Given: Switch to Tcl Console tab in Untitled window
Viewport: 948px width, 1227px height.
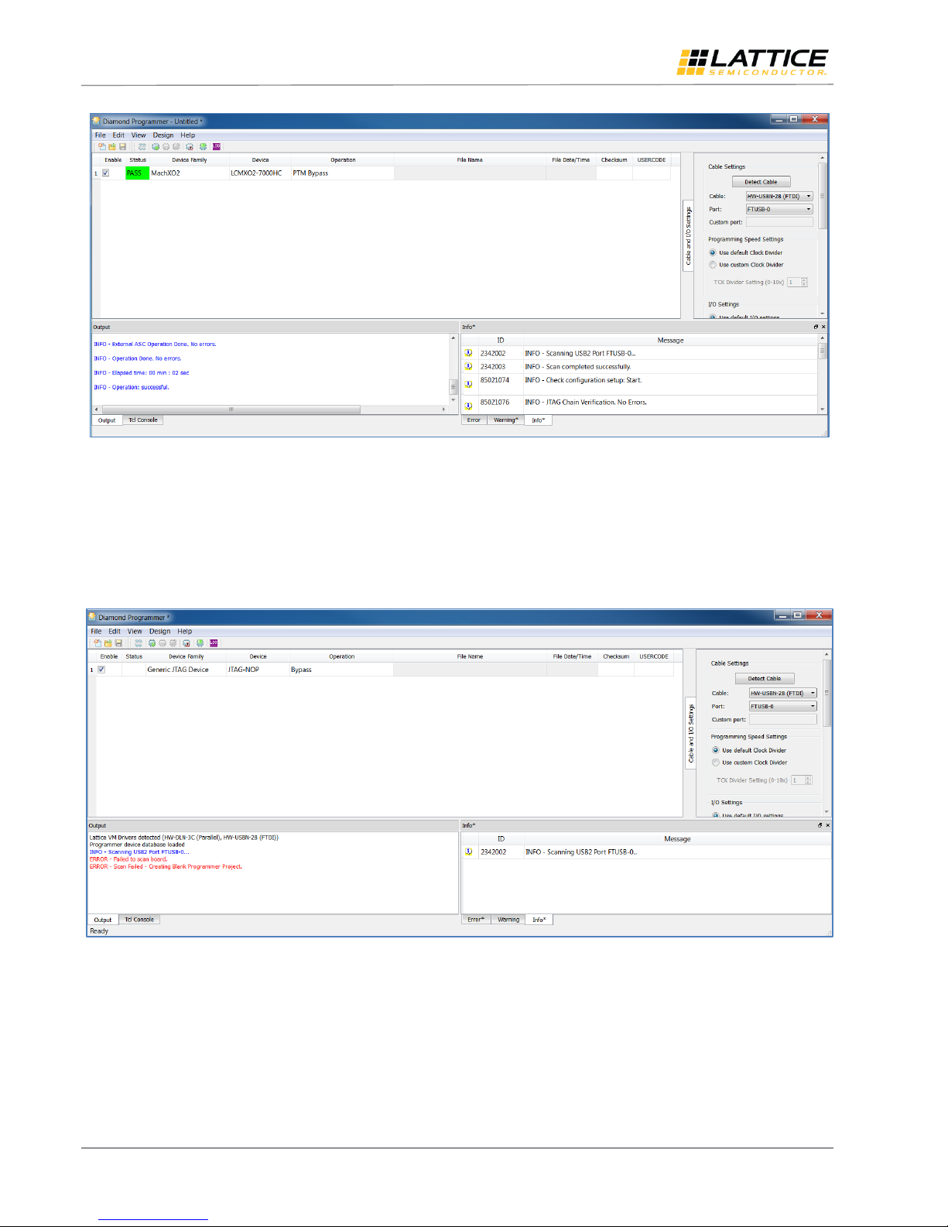Looking at the screenshot, I should 143,420.
